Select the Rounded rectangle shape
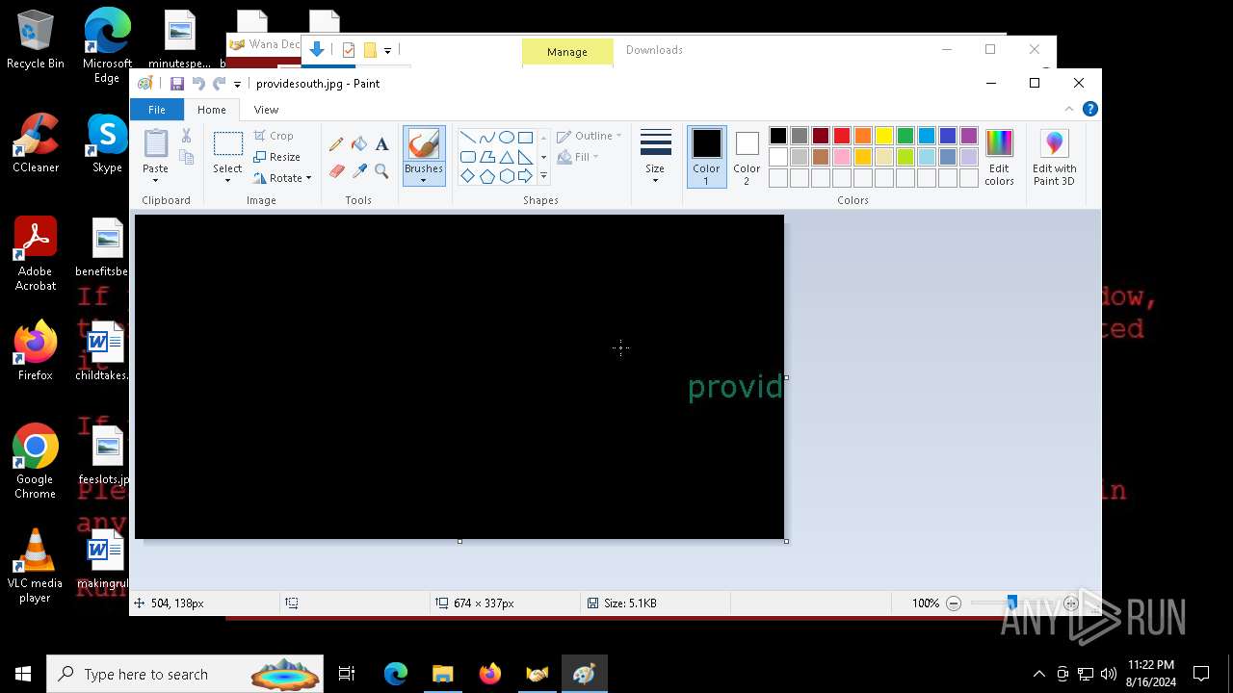 tap(467, 157)
